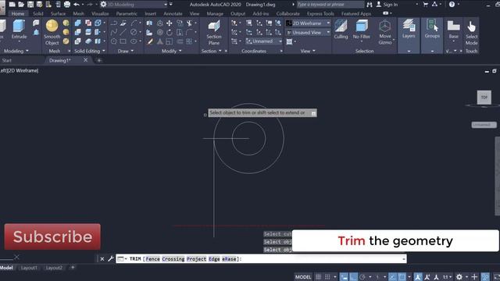The width and height of the screenshot is (500, 281).
Task: Open the Unnamed UCS dropdown
Action: tap(264, 41)
